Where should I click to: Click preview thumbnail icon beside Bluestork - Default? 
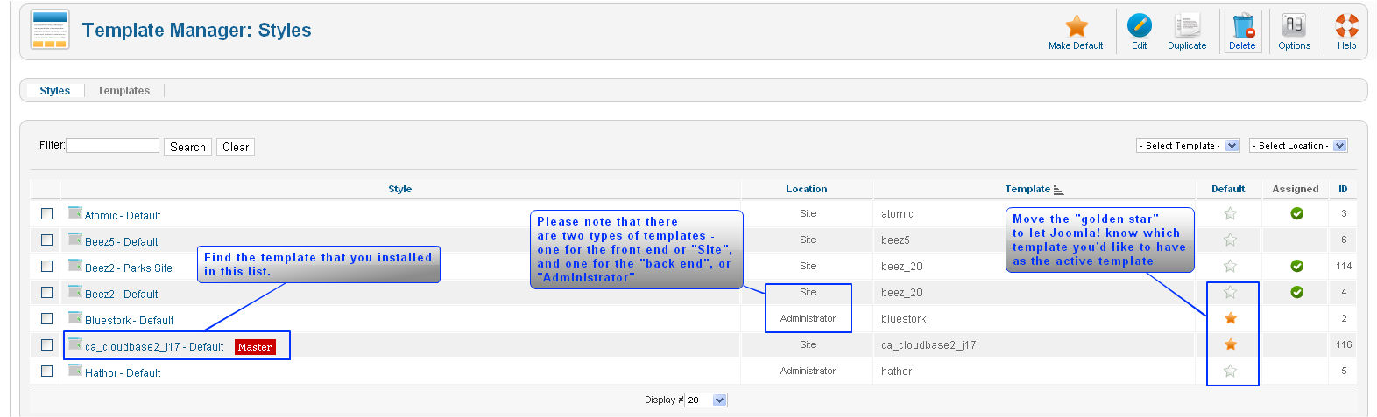(x=75, y=317)
